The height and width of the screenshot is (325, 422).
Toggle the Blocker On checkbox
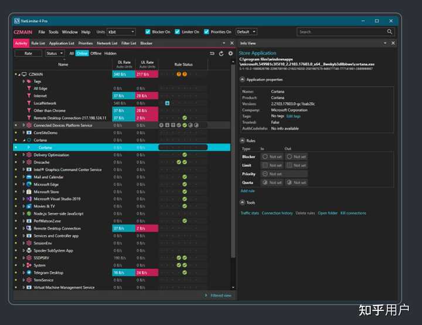point(148,32)
